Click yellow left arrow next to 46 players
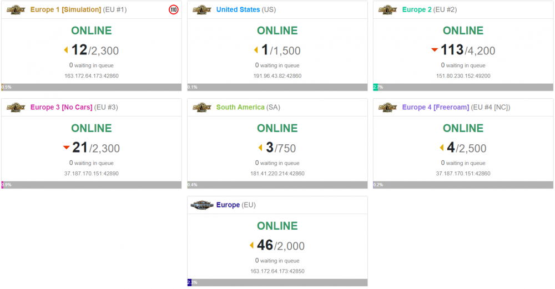This screenshot has height=289, width=555. click(x=251, y=245)
